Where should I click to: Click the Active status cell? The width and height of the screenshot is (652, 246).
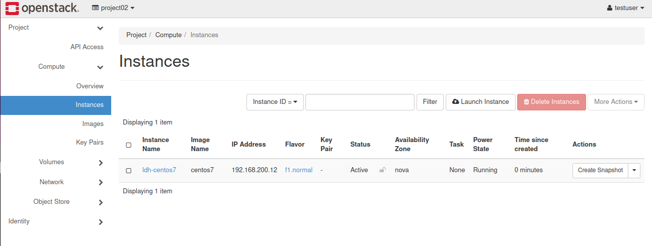pos(359,170)
